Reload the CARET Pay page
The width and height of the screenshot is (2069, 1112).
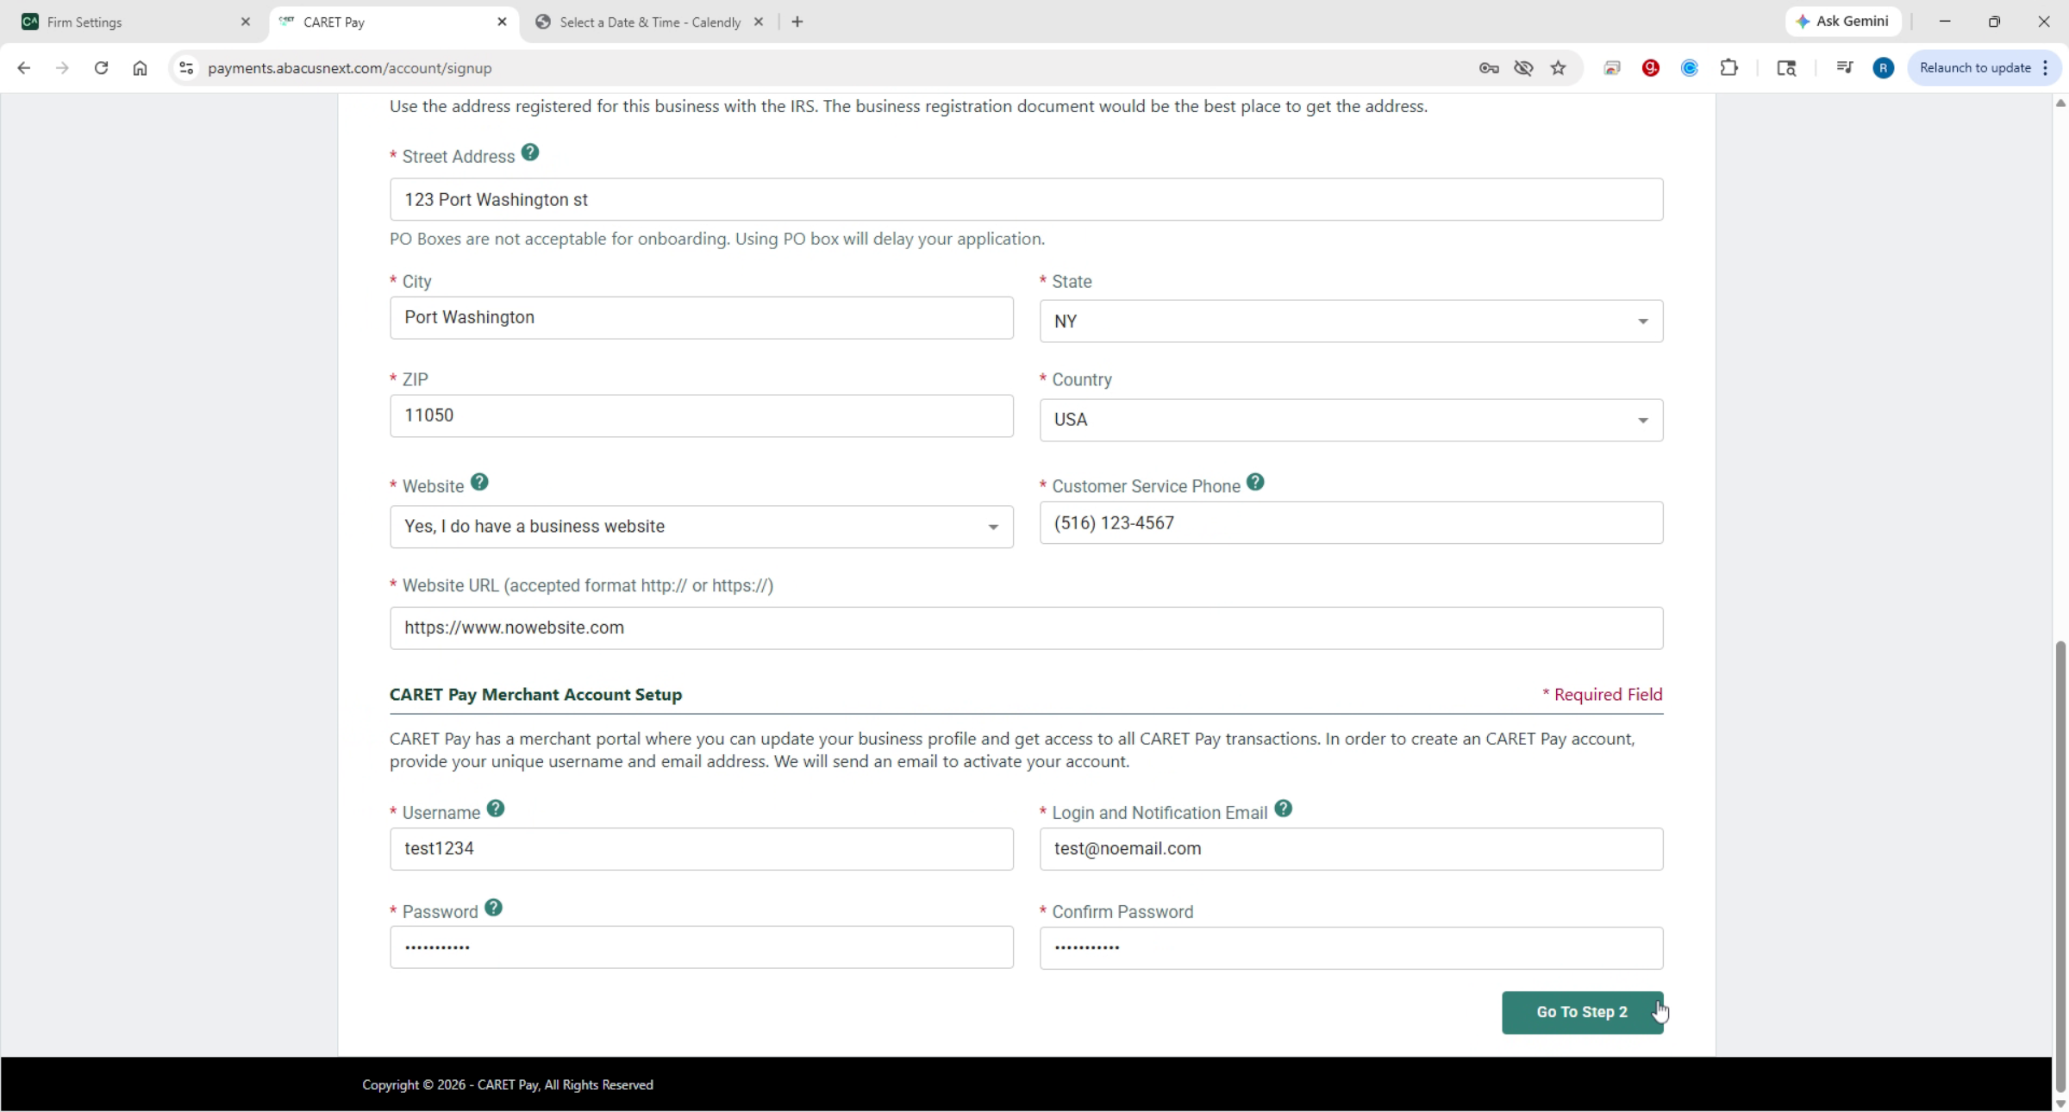[101, 68]
